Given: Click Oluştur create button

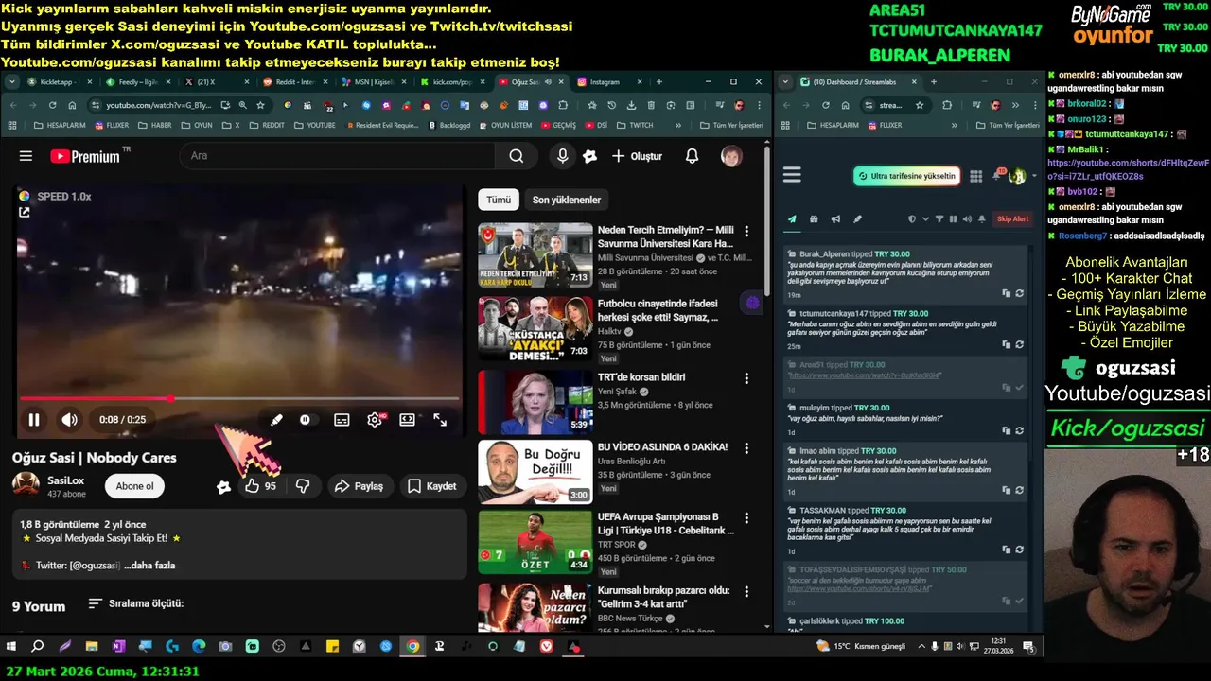Looking at the screenshot, I should coord(637,156).
